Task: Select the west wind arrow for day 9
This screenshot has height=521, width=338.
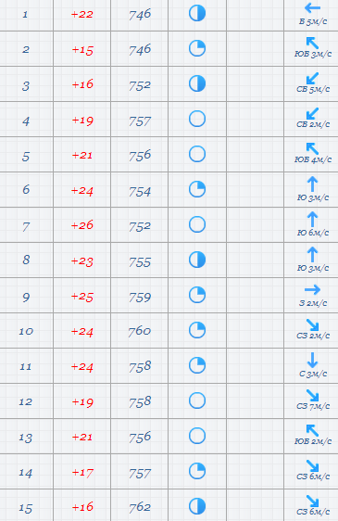Action: pos(312,290)
